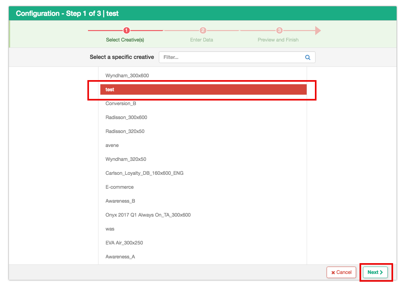The image size is (401, 285).
Task: Pick the EVA Air_300x250 creative
Action: (124, 243)
